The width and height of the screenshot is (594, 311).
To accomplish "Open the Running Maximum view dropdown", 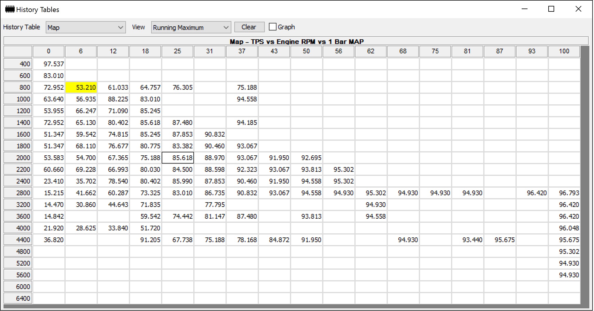I will [x=191, y=27].
